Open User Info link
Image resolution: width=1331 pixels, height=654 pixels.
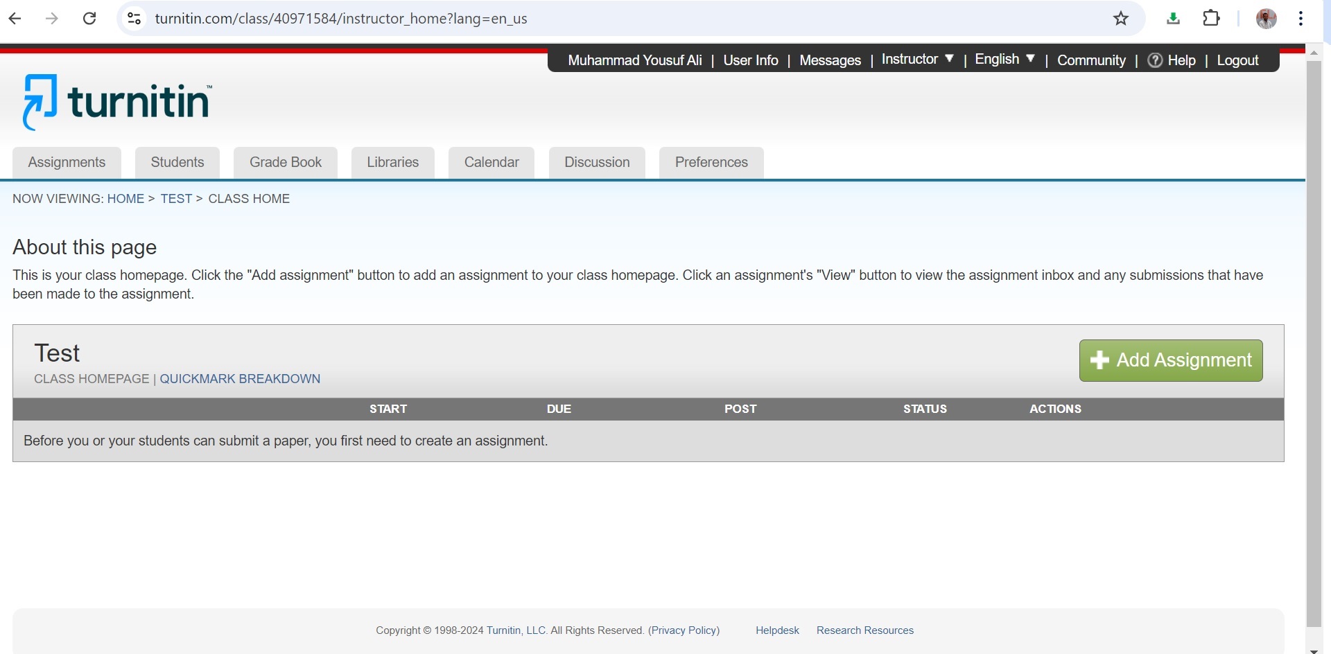(x=751, y=60)
